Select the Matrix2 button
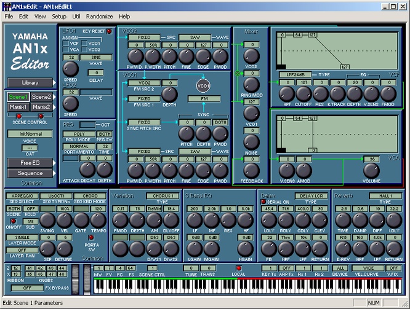Screen dimensions: 410x309 click(41, 108)
